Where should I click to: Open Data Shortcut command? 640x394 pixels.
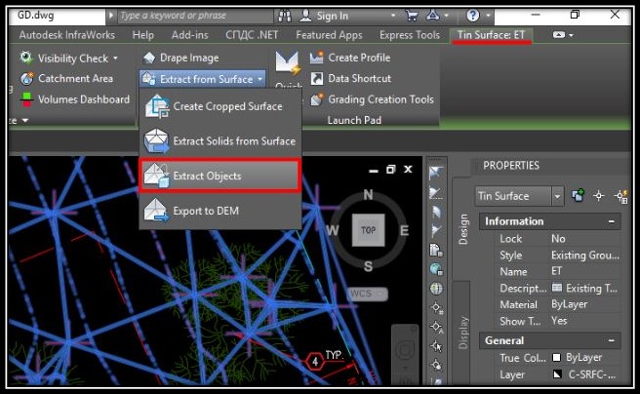[350, 78]
